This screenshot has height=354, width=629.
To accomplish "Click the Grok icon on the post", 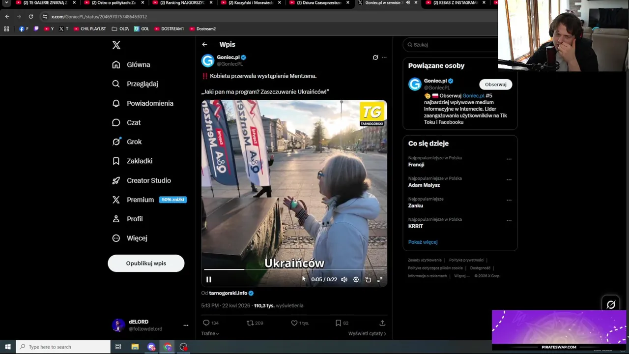I will pyautogui.click(x=375, y=58).
